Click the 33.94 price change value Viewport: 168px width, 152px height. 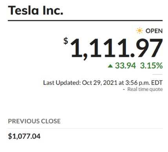pyautogui.click(x=125, y=65)
